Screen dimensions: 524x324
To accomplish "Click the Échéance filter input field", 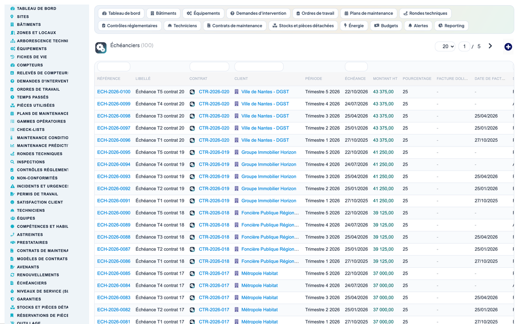I will point(356,67).
